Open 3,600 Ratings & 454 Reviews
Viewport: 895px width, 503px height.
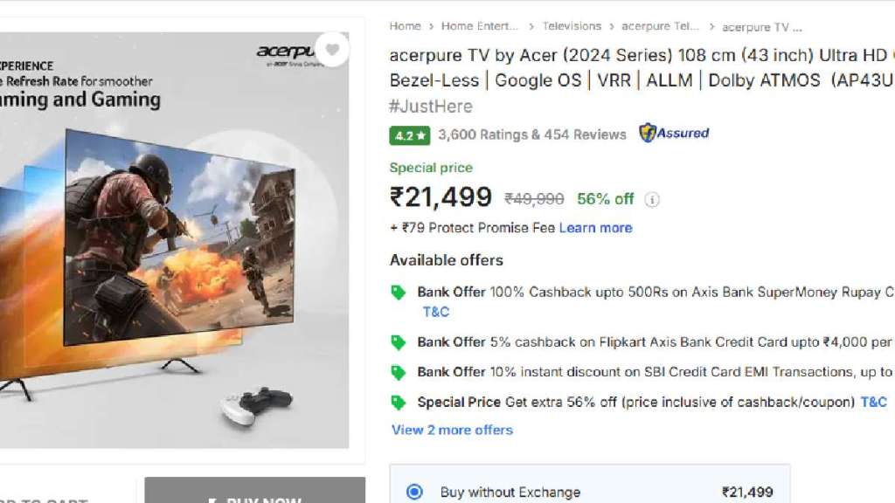coord(532,134)
